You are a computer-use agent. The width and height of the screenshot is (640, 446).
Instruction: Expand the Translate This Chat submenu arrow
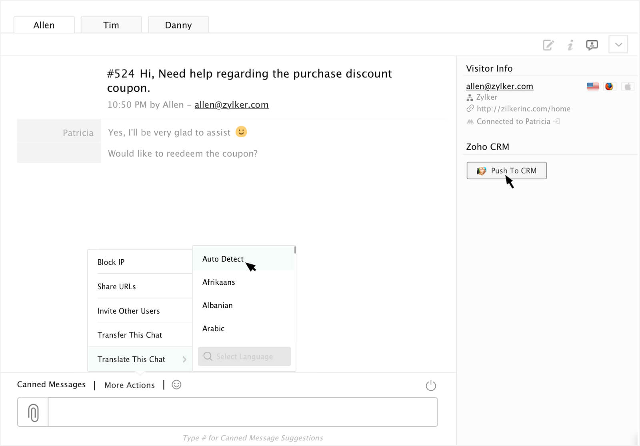point(184,359)
